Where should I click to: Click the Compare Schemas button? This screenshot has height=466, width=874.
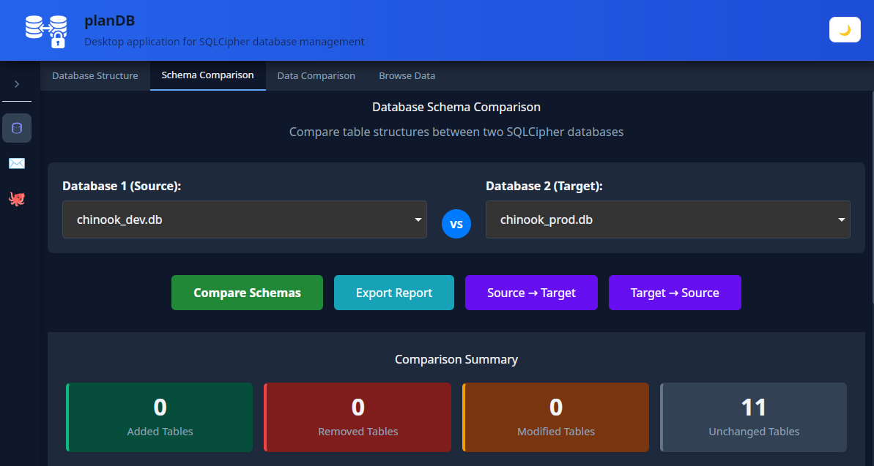(x=246, y=292)
